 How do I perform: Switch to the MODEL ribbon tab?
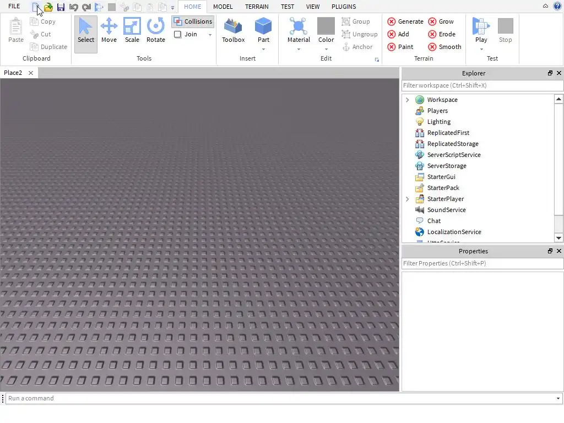(223, 7)
